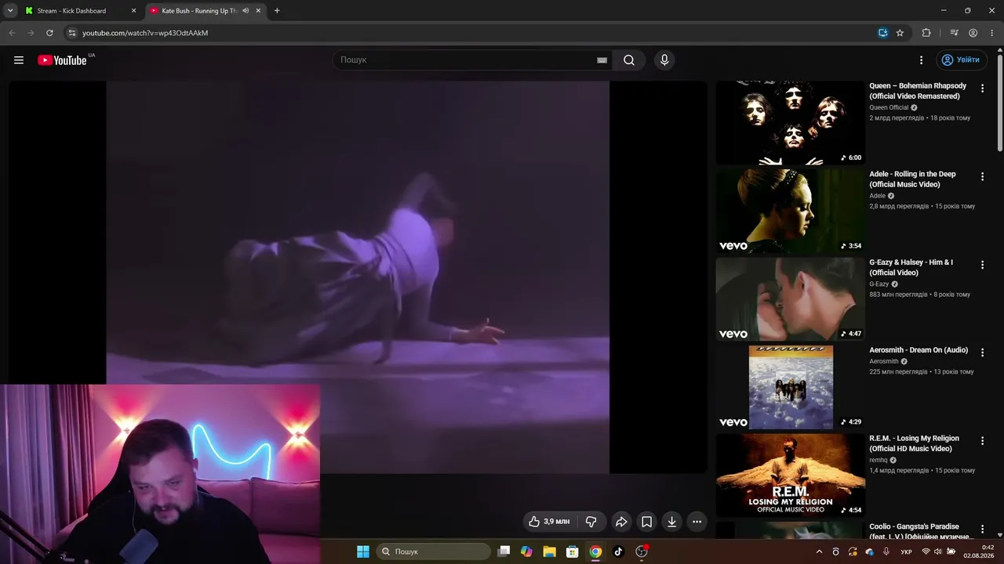Image resolution: width=1004 pixels, height=564 pixels.
Task: Switch to Chrome on the taskbar
Action: point(595,551)
